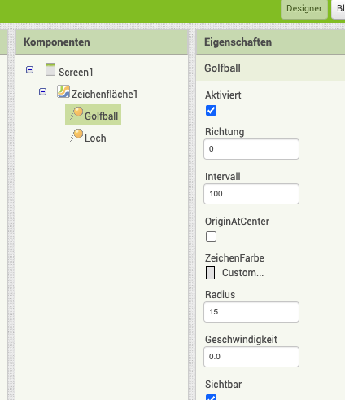
Task: Click the Richtung input field
Action: pos(251,149)
